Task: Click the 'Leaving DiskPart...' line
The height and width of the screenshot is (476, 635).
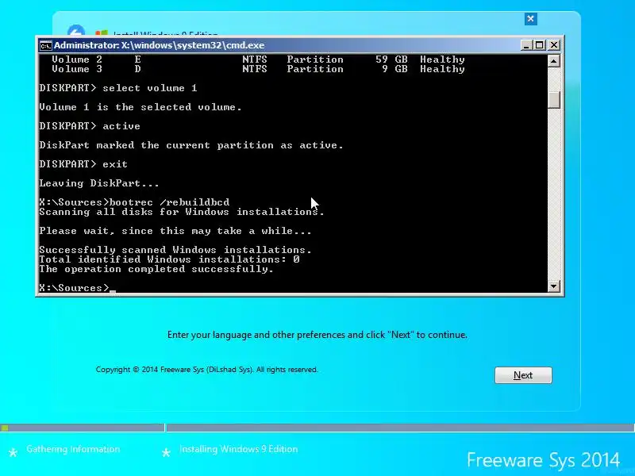Action: pos(99,183)
